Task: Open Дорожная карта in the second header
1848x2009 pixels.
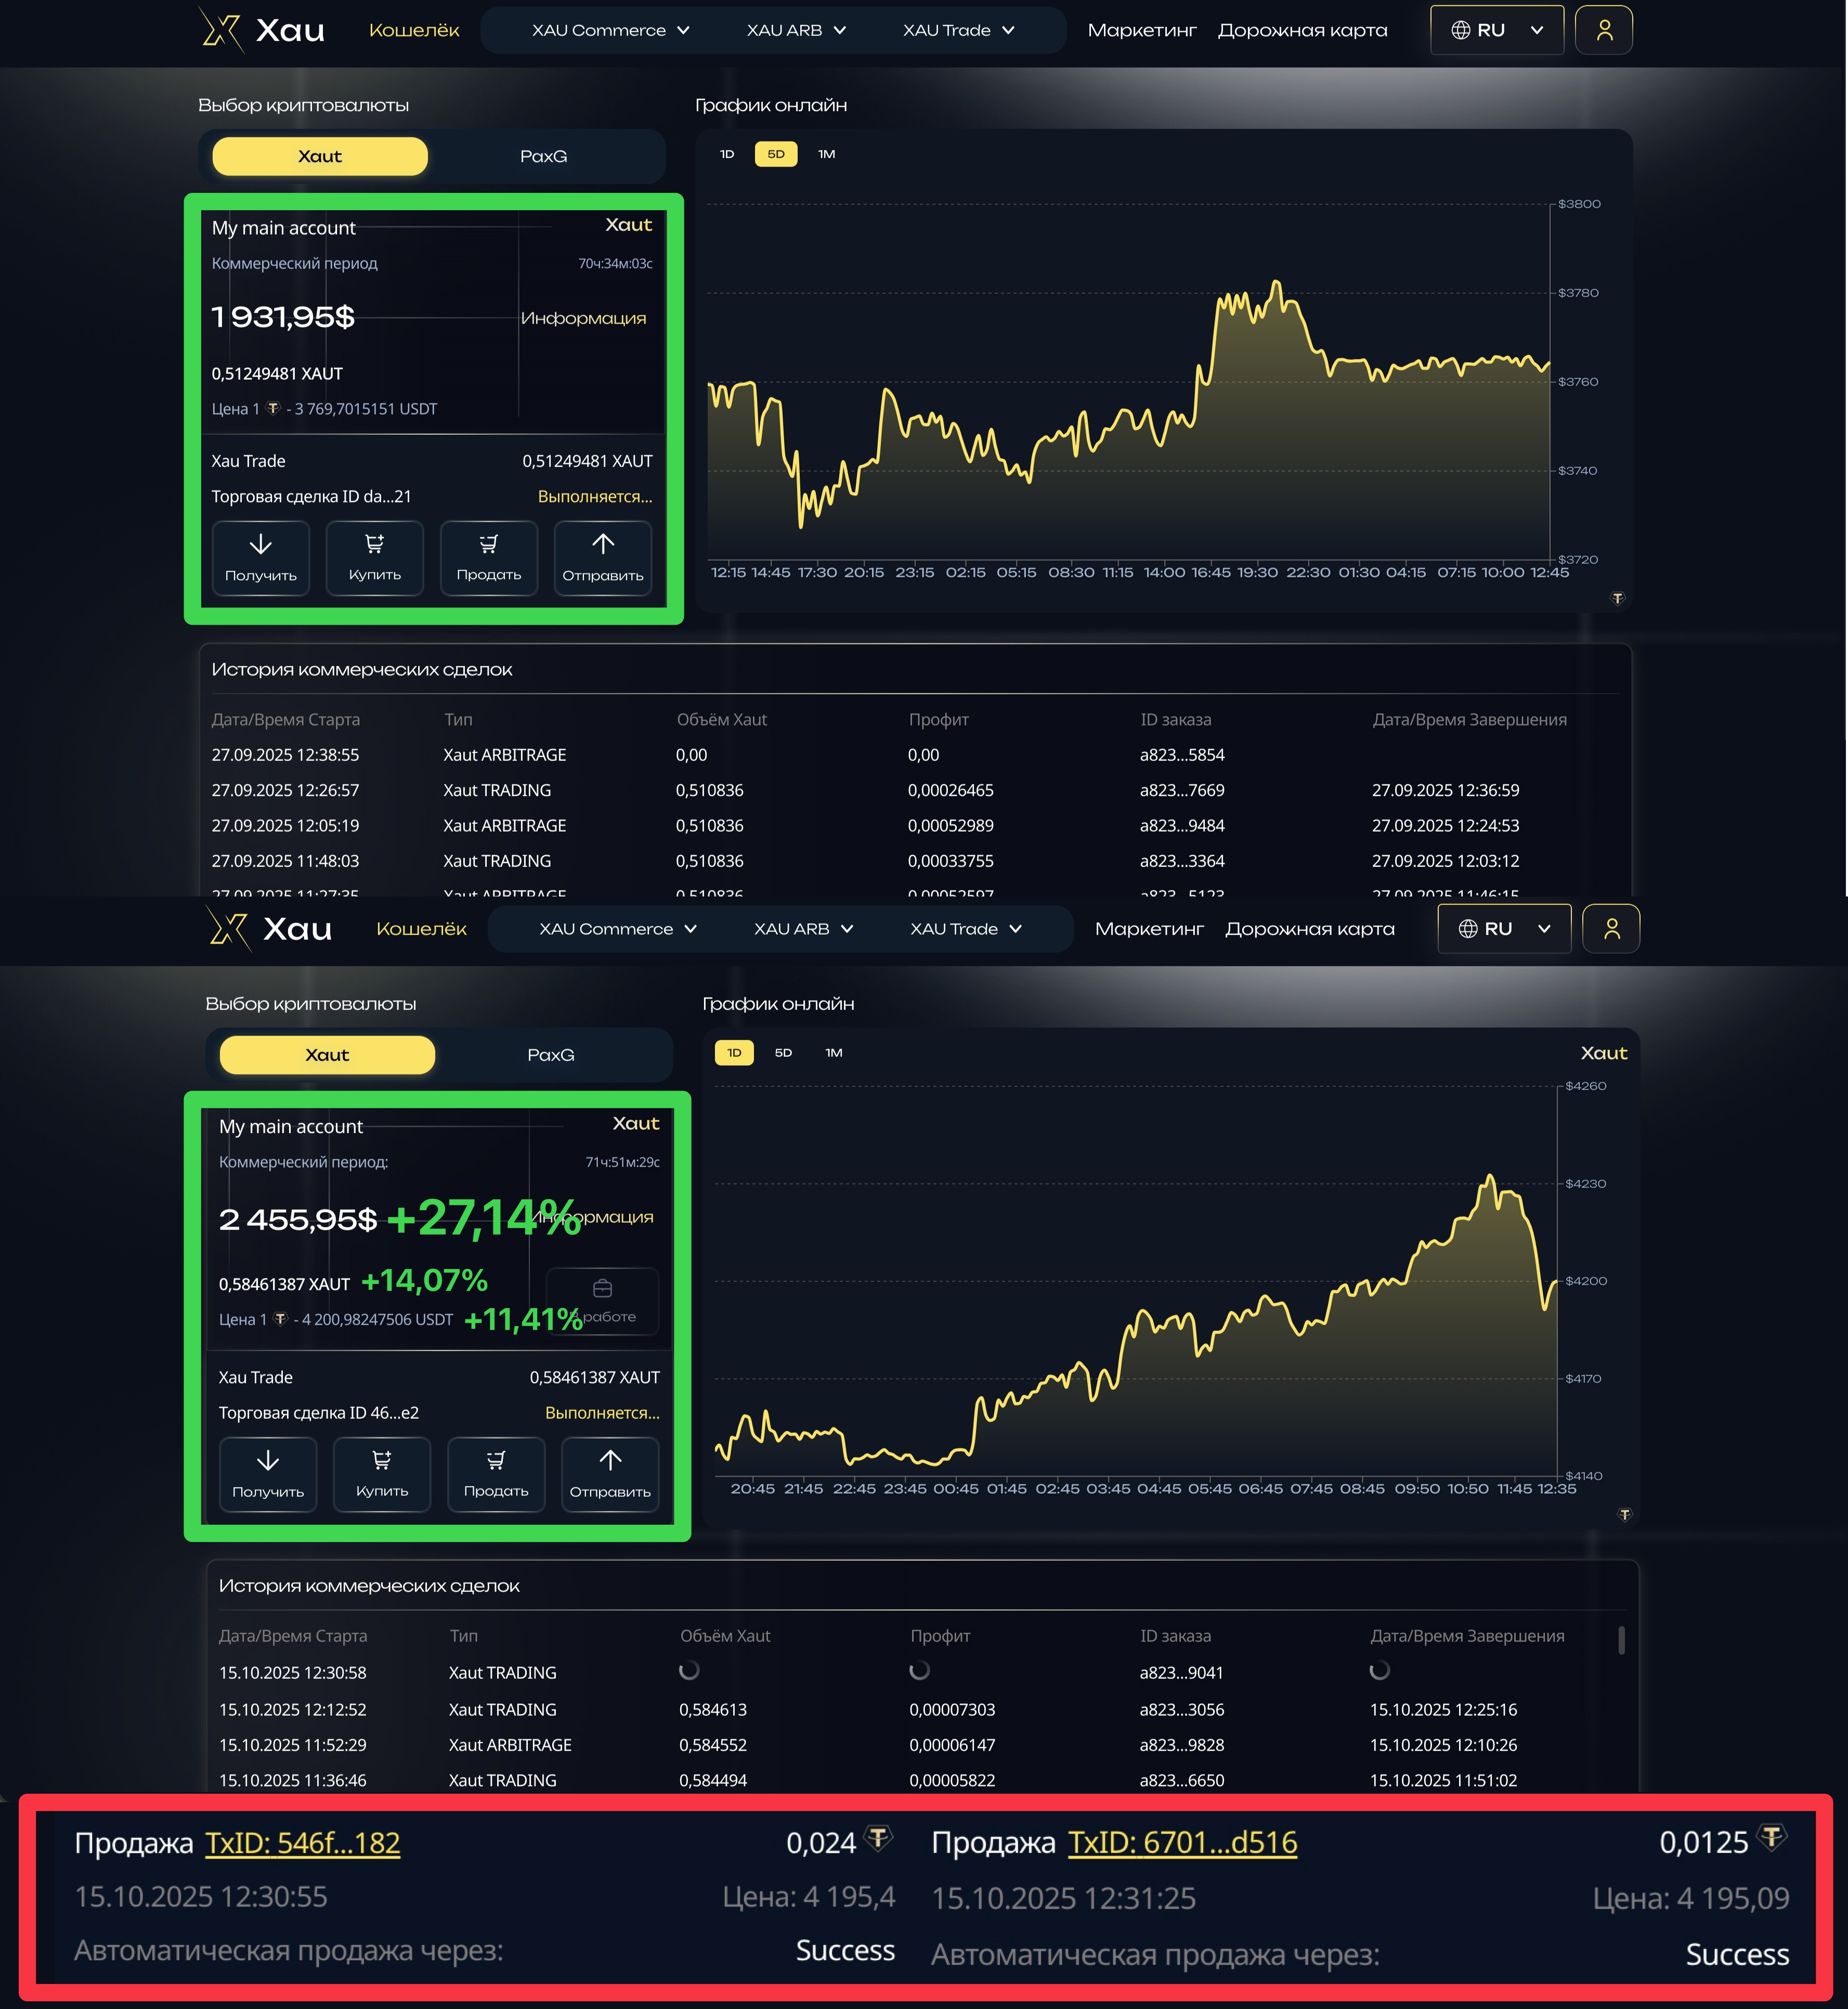Action: tap(1309, 929)
